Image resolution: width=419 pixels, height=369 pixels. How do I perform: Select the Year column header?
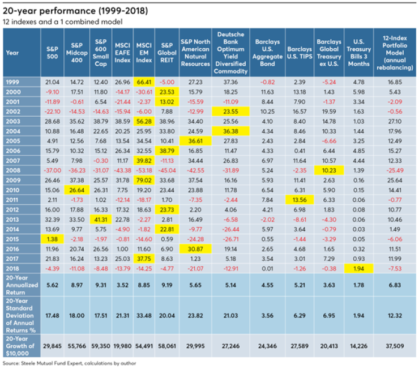point(12,53)
